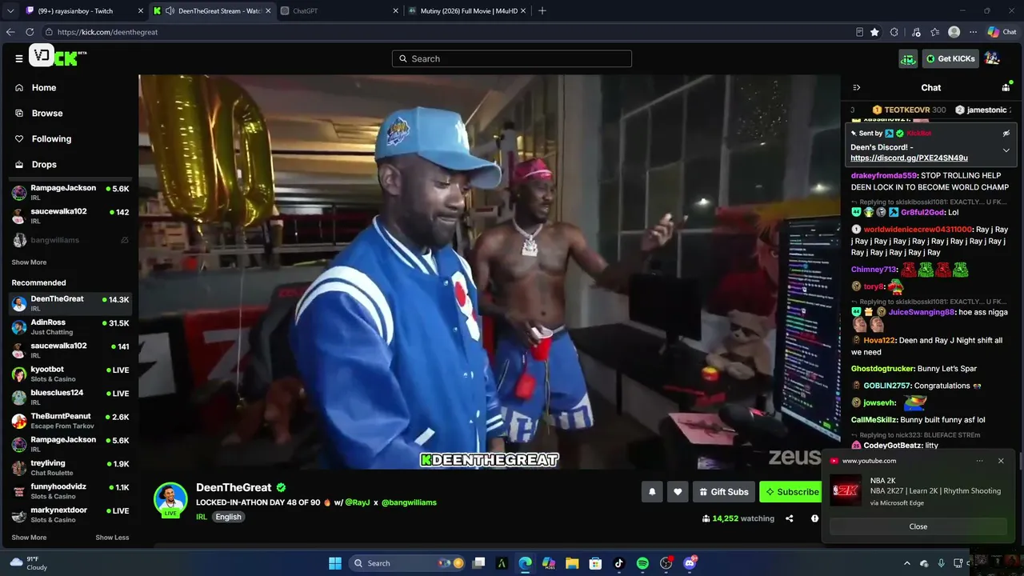The height and width of the screenshot is (576, 1024).
Task: Open the browser extensions puzzle icon
Action: click(x=894, y=32)
